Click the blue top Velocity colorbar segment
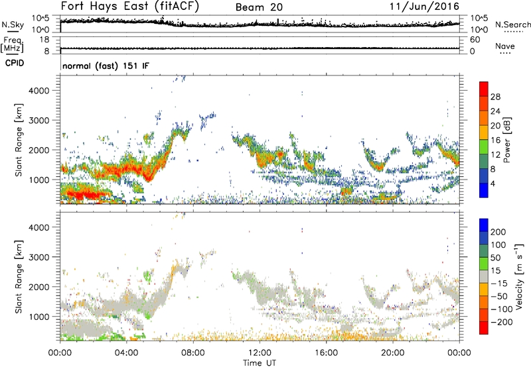The width and height of the screenshot is (531, 367). pyautogui.click(x=484, y=225)
